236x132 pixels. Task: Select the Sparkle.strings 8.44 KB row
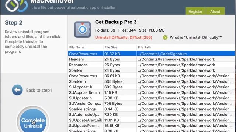pos(152,109)
